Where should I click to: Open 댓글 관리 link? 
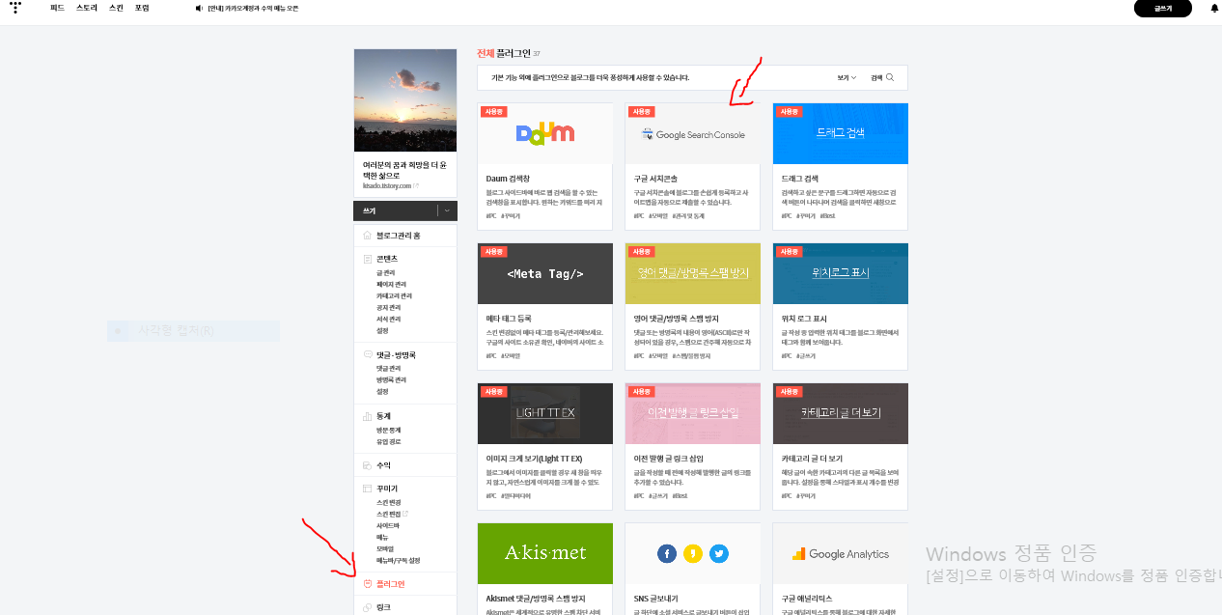coord(389,369)
